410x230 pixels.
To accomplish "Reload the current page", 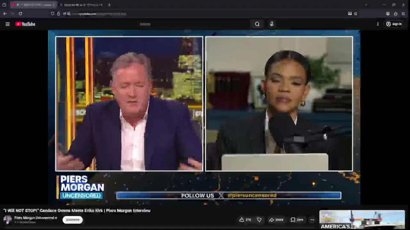I will [x=20, y=14].
